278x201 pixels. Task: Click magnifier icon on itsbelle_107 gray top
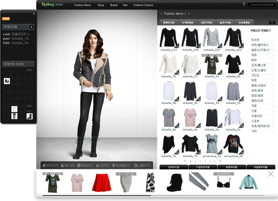click(x=220, y=46)
